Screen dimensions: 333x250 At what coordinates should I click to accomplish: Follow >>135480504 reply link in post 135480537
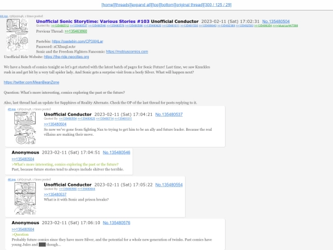pyautogui.click(x=55, y=124)
